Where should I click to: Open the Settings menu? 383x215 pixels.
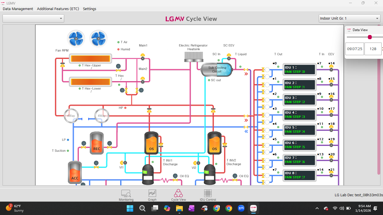(89, 9)
